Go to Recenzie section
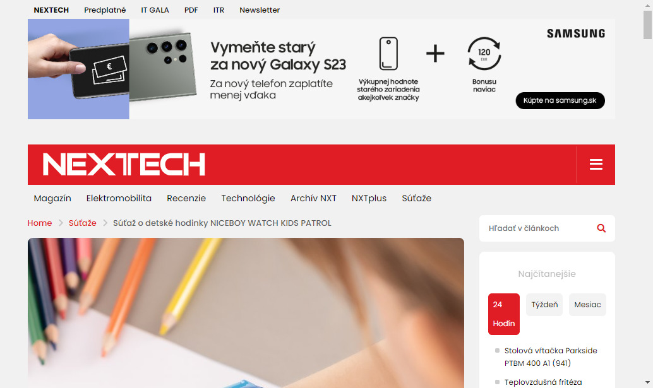653x388 pixels. 186,198
